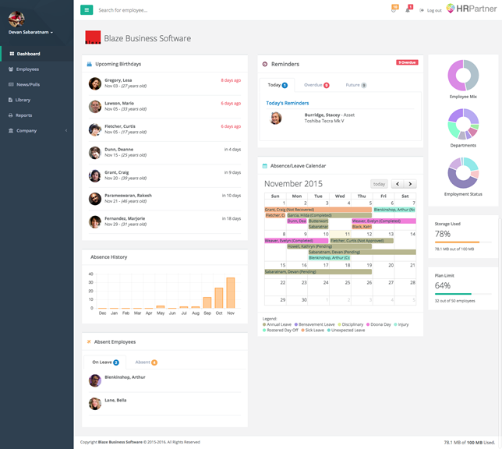Switch to the Future reminders tab
This screenshot has width=502, height=449.
pyautogui.click(x=355, y=85)
